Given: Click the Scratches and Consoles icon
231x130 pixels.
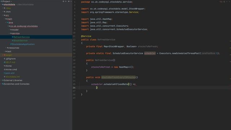Looking at the screenshot, I should click(3, 84).
